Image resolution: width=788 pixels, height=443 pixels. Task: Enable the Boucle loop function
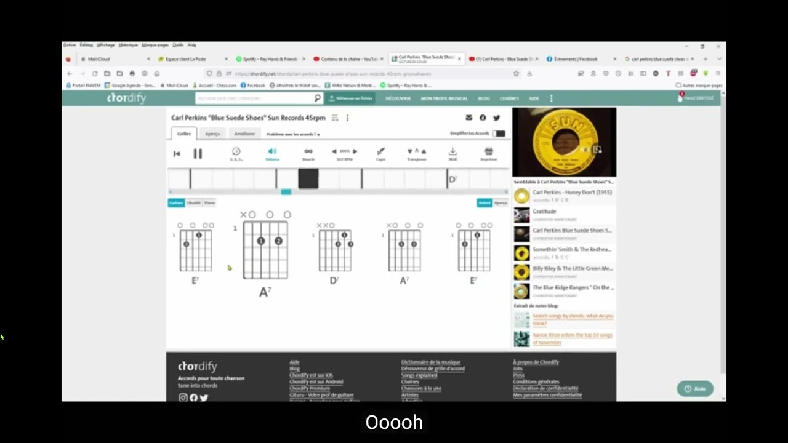click(x=308, y=154)
